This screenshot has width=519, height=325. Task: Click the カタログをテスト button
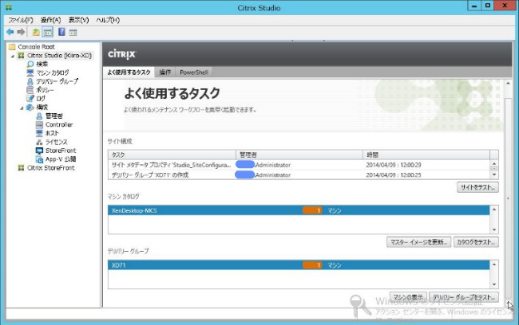pyautogui.click(x=476, y=242)
